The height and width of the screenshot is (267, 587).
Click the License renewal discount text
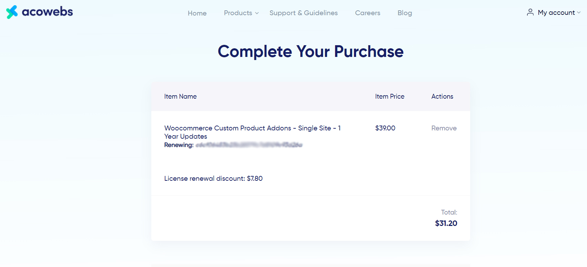[x=213, y=178]
